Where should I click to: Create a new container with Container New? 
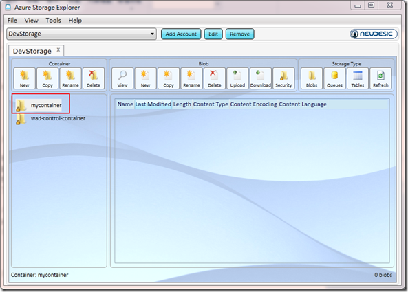25,78
